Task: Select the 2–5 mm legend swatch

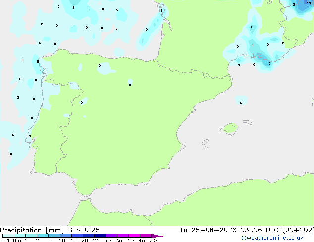Action: 43,236
